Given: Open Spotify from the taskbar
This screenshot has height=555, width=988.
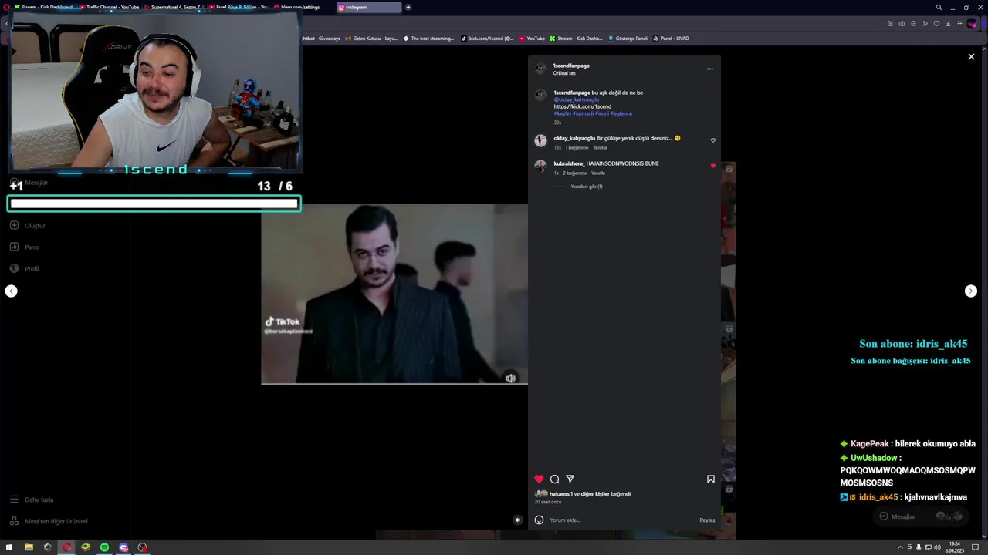Looking at the screenshot, I should [x=104, y=547].
